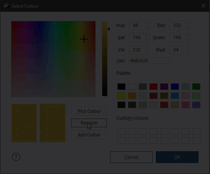This screenshot has width=210, height=174.
Task: Click in the Hex colour field
Action: pyautogui.click(x=149, y=61)
